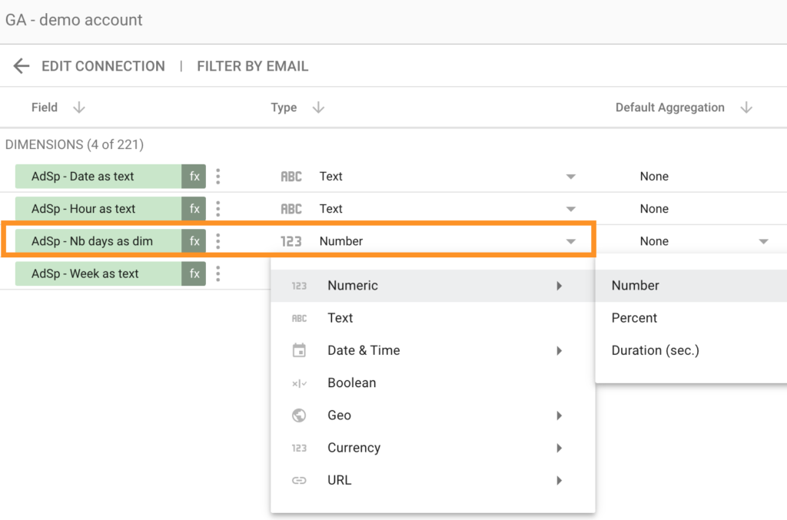The image size is (787, 520).
Task: Expand the Geo submenu
Action: (x=433, y=416)
